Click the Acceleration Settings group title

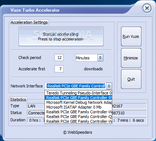click(x=29, y=22)
